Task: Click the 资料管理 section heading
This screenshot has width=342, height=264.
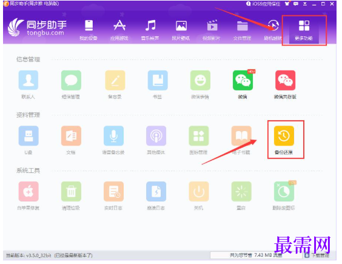Action: pos(28,115)
